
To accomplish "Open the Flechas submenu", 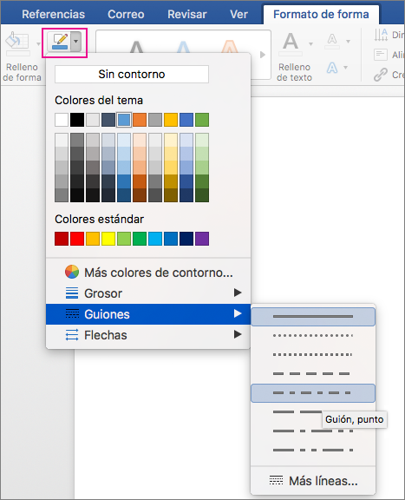I will coord(148,335).
